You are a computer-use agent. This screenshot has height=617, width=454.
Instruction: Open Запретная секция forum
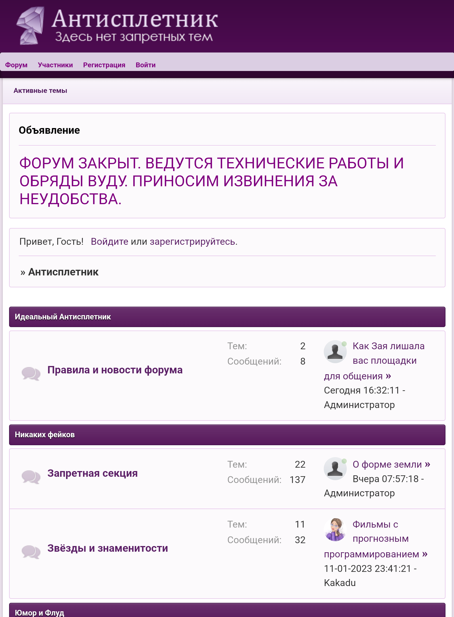(93, 473)
